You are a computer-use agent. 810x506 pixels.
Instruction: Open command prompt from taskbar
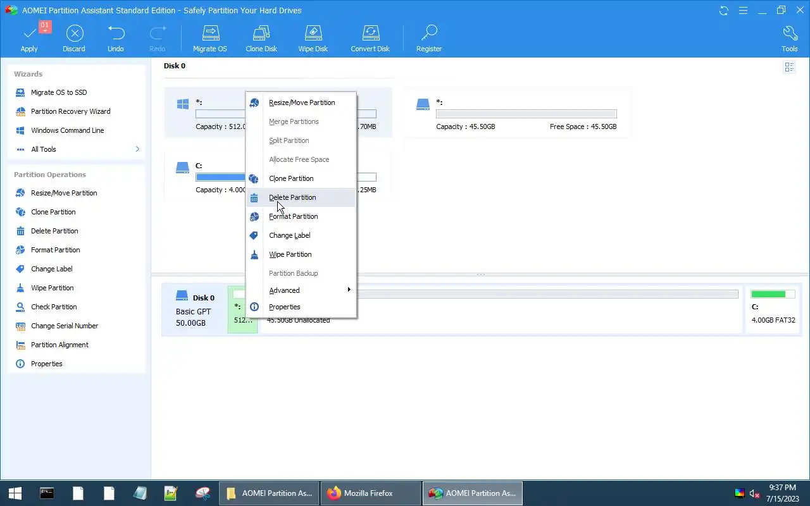tap(46, 493)
